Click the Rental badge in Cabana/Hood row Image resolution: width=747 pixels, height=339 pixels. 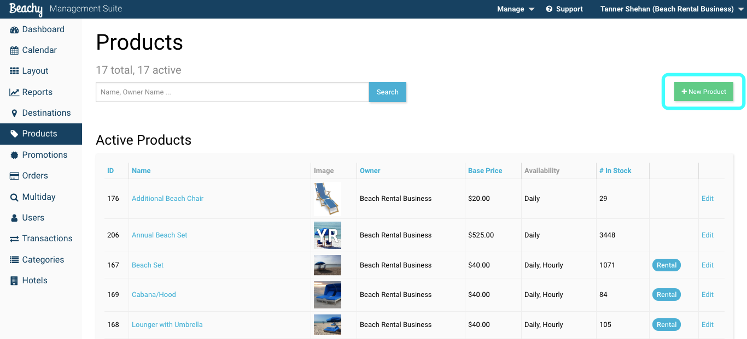pos(667,295)
